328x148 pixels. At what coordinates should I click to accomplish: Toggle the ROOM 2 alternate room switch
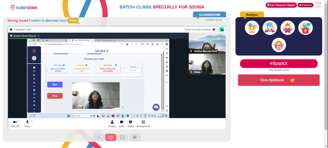(75, 21)
